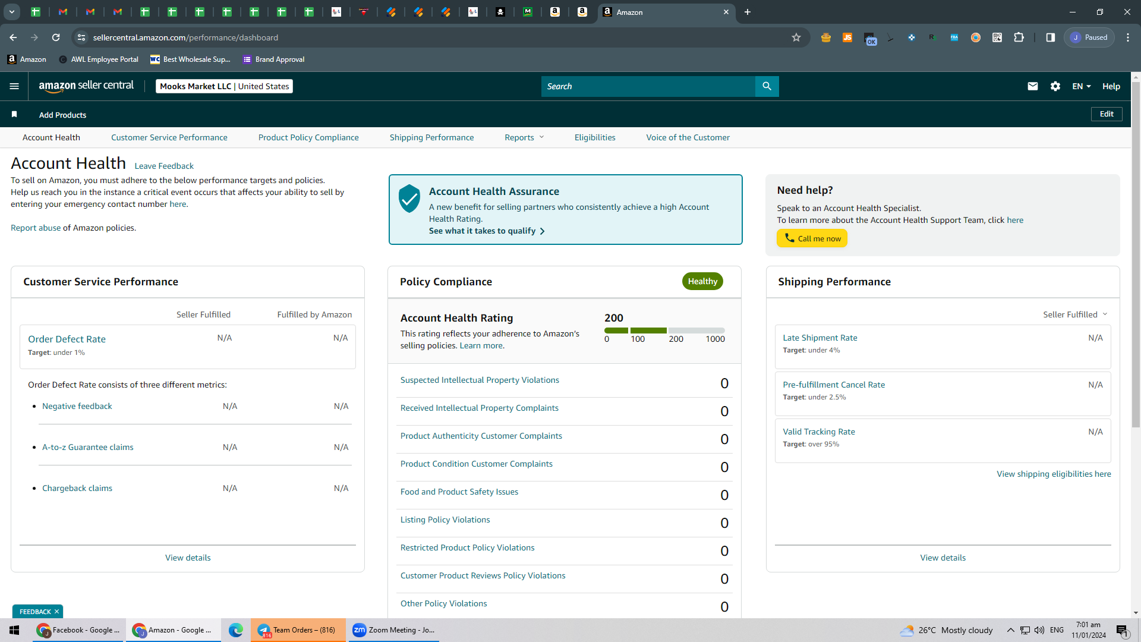Switch to Shipping Performance tab
Viewport: 1141px width, 642px height.
[x=431, y=137]
